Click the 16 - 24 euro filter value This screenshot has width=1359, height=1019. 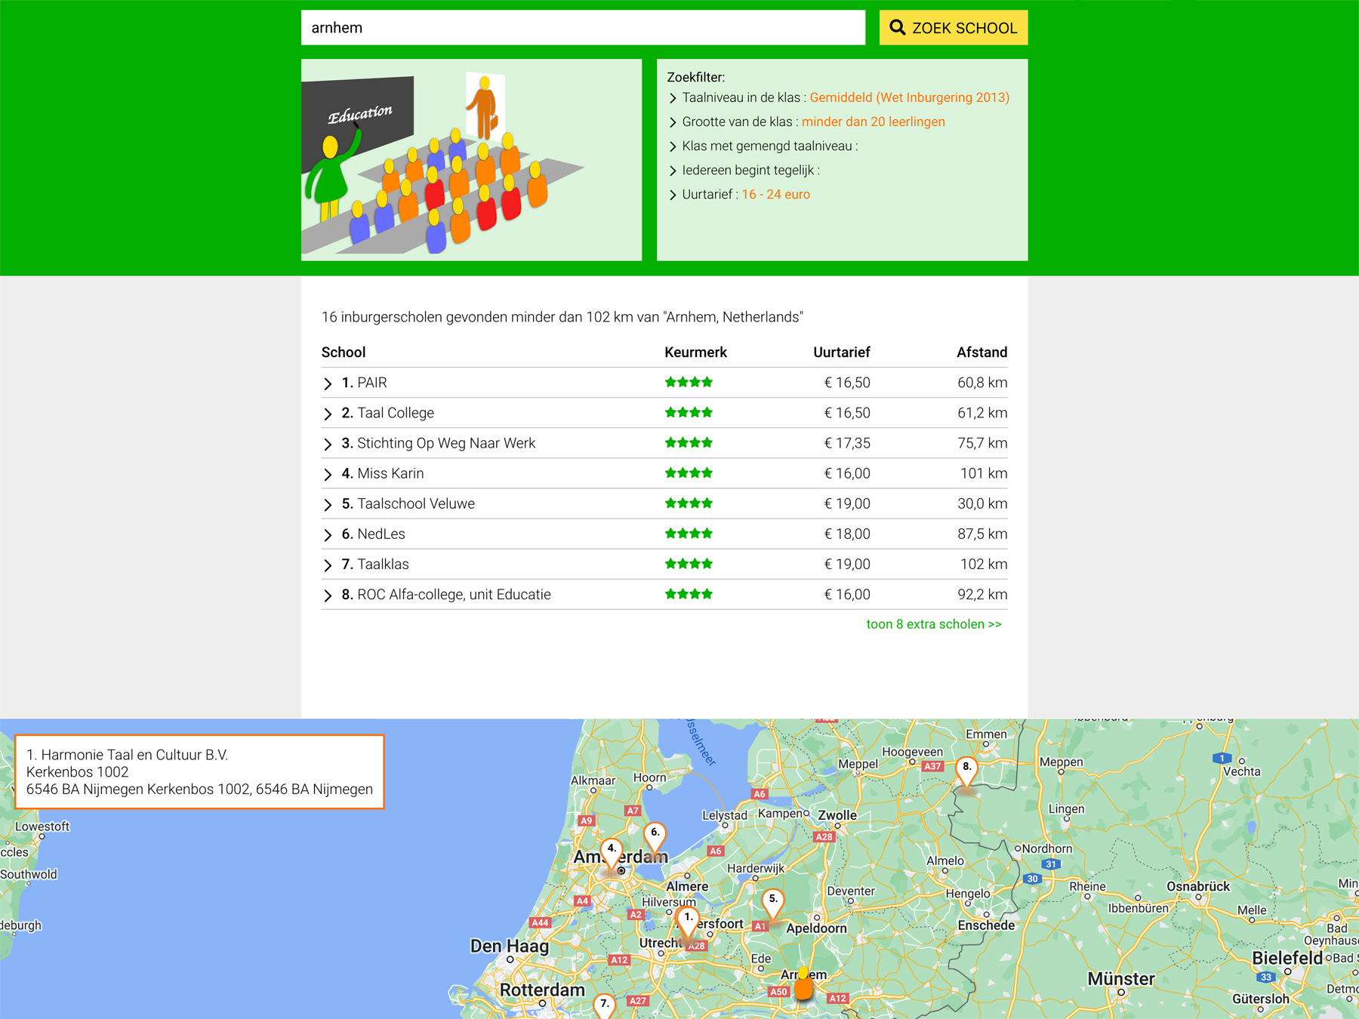(775, 194)
